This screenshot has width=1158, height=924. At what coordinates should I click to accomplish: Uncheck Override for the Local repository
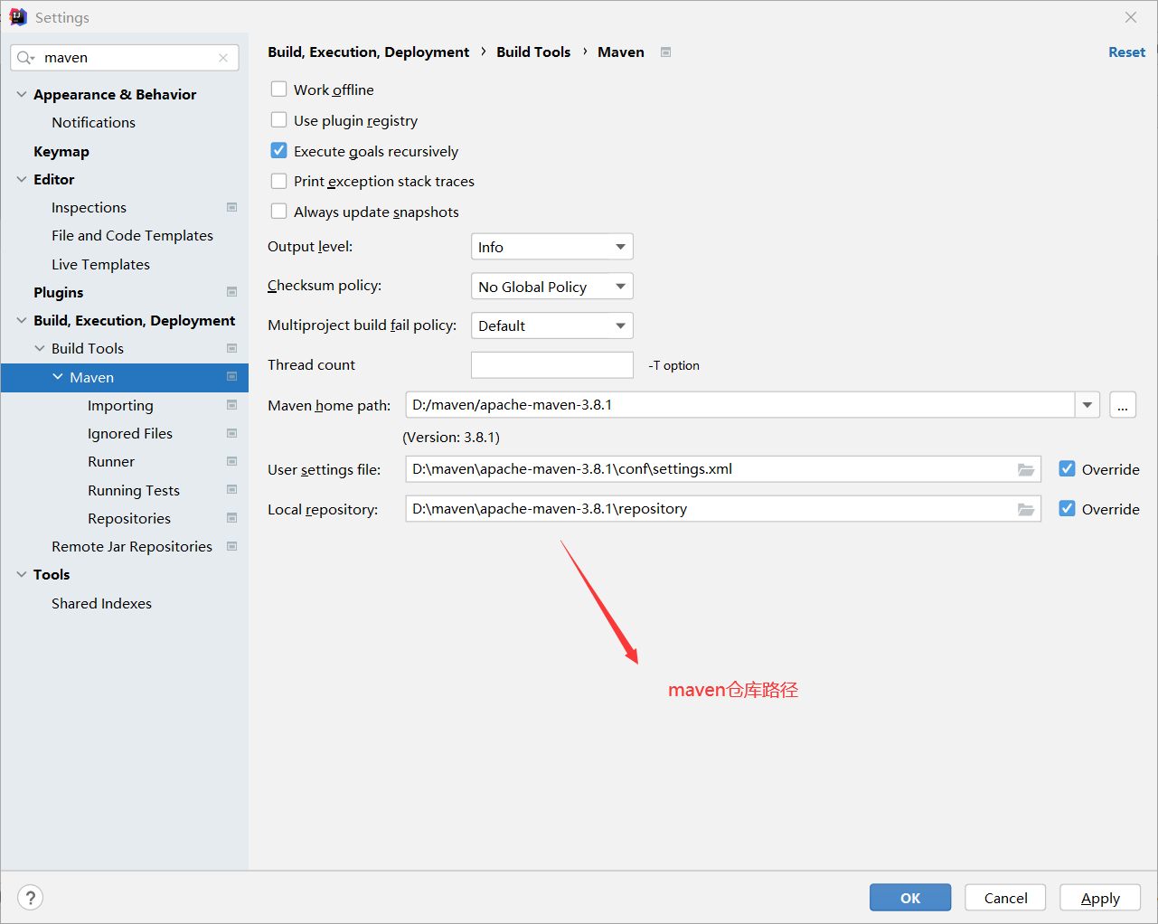click(x=1068, y=509)
